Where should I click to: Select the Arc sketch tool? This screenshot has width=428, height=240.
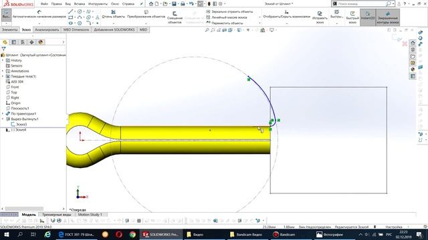pyautogui.click(x=80, y=17)
